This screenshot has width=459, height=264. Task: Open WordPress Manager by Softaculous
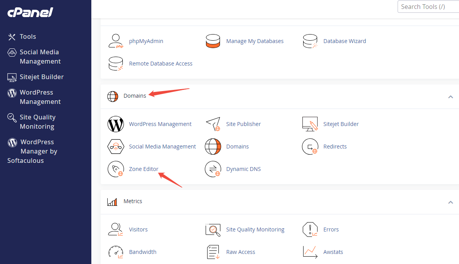32,152
